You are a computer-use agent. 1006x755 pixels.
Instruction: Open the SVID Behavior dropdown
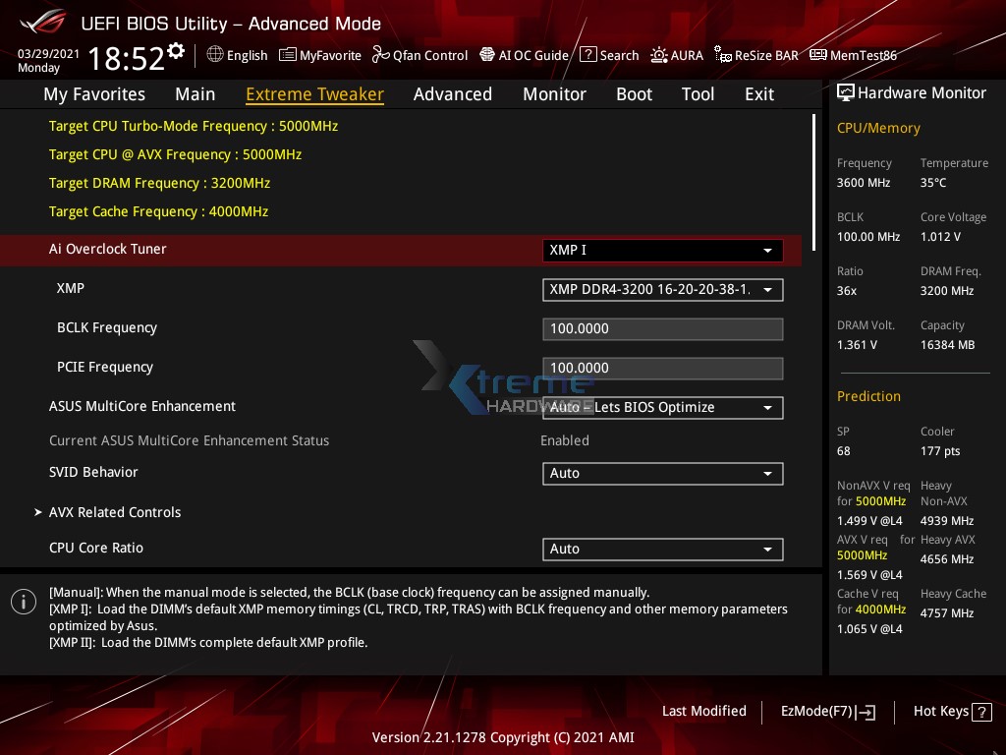(x=662, y=473)
